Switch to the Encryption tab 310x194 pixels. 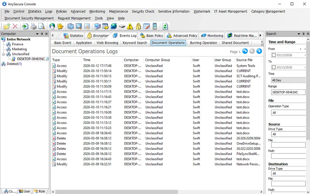[x=98, y=36]
